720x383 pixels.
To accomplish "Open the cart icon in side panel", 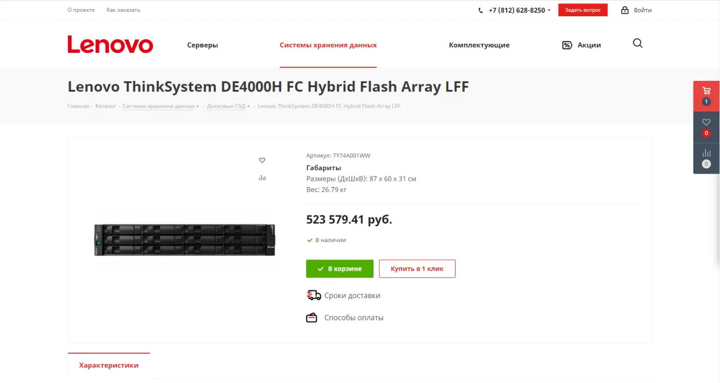I will click(x=706, y=91).
